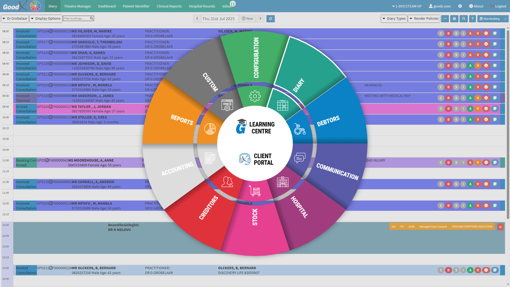Click the magnifier inside filter bookings box

91,18
